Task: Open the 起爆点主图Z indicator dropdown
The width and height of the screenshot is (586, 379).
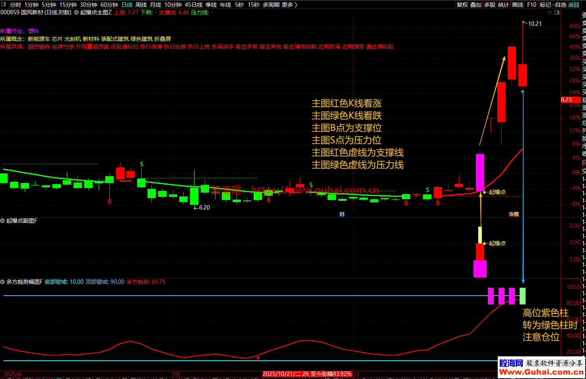Action: pos(76,12)
